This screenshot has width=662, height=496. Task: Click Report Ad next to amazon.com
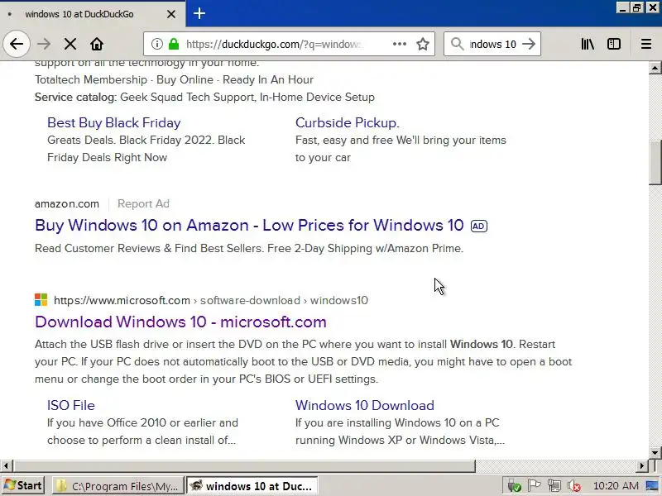tap(143, 203)
